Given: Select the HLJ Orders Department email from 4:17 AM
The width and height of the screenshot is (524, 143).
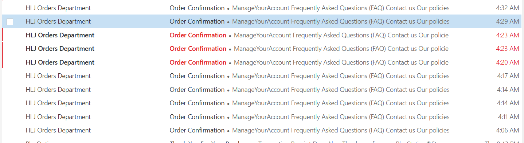Looking at the screenshot, I should 262,76.
